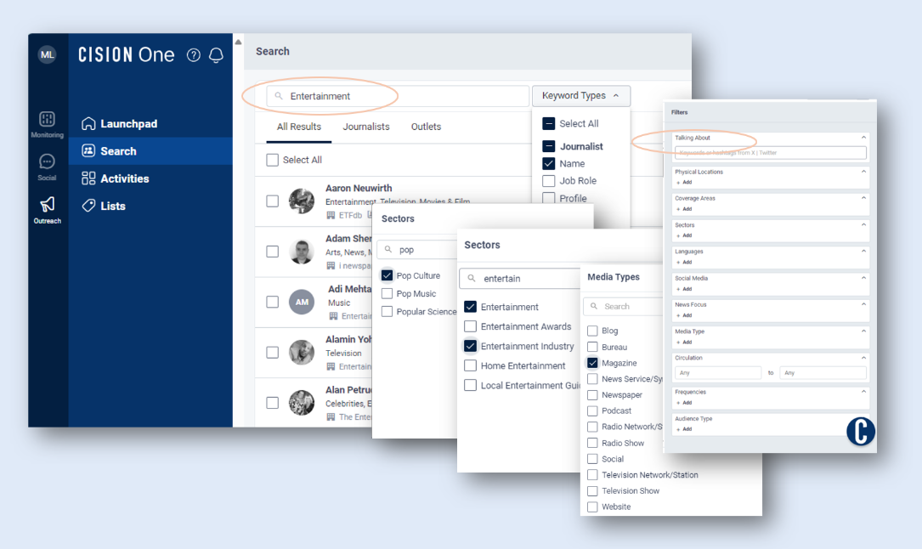Screen dimensions: 922x549
Task: Switch to the Journalists tab
Action: coord(366,127)
